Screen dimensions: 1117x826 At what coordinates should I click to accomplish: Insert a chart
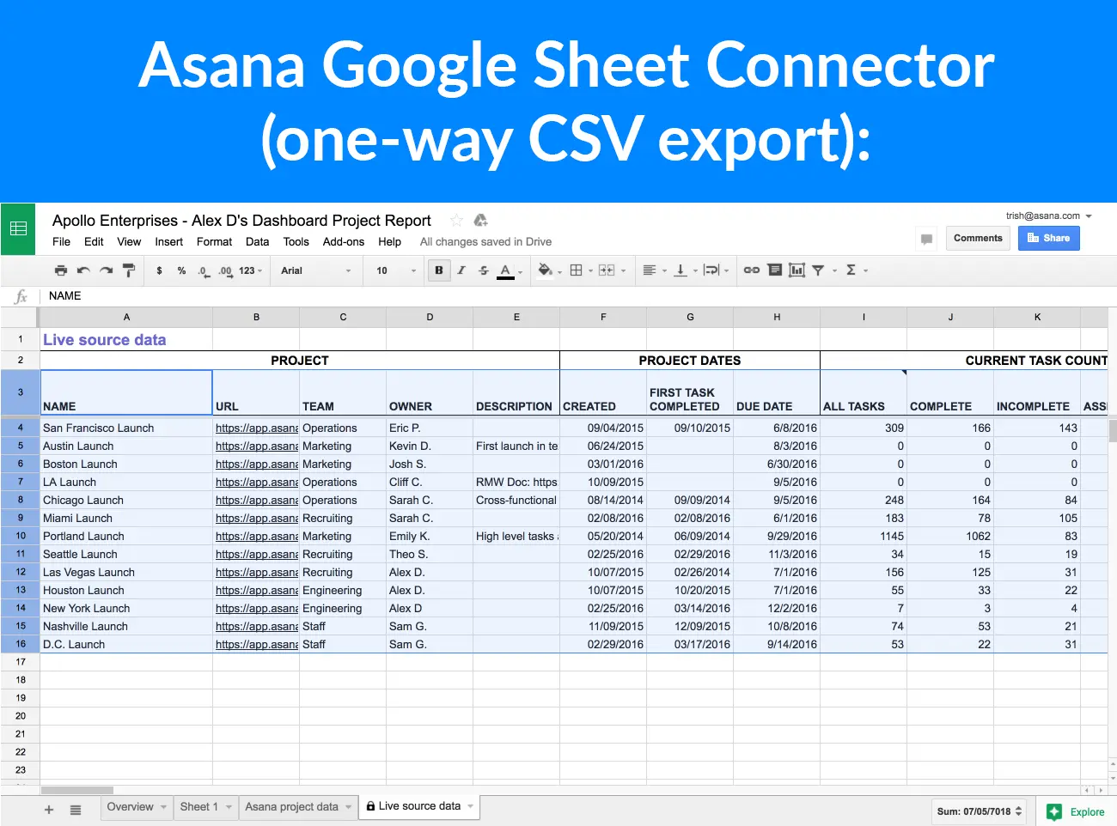(797, 270)
